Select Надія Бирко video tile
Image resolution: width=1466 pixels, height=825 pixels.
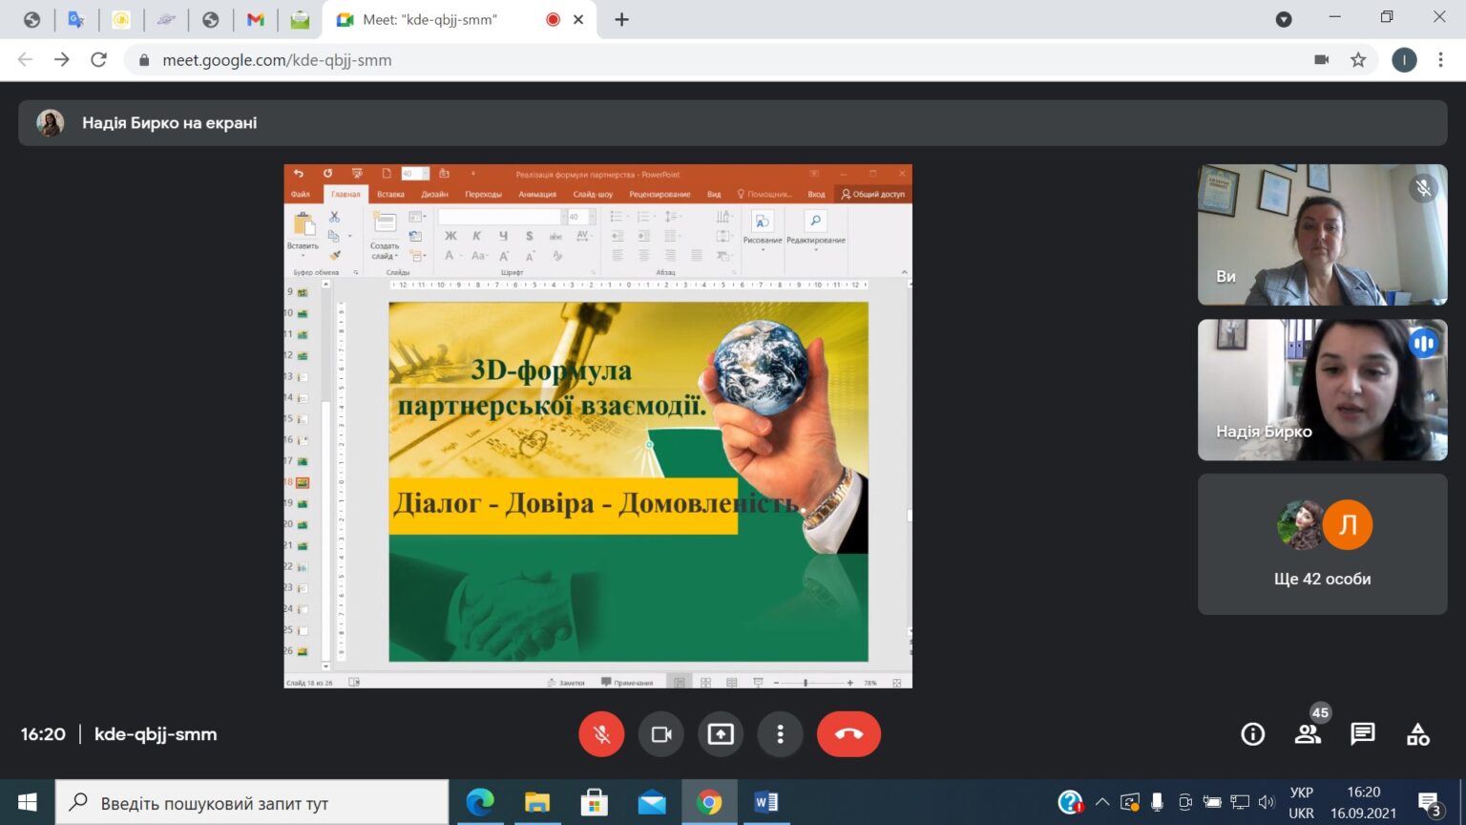click(1323, 390)
